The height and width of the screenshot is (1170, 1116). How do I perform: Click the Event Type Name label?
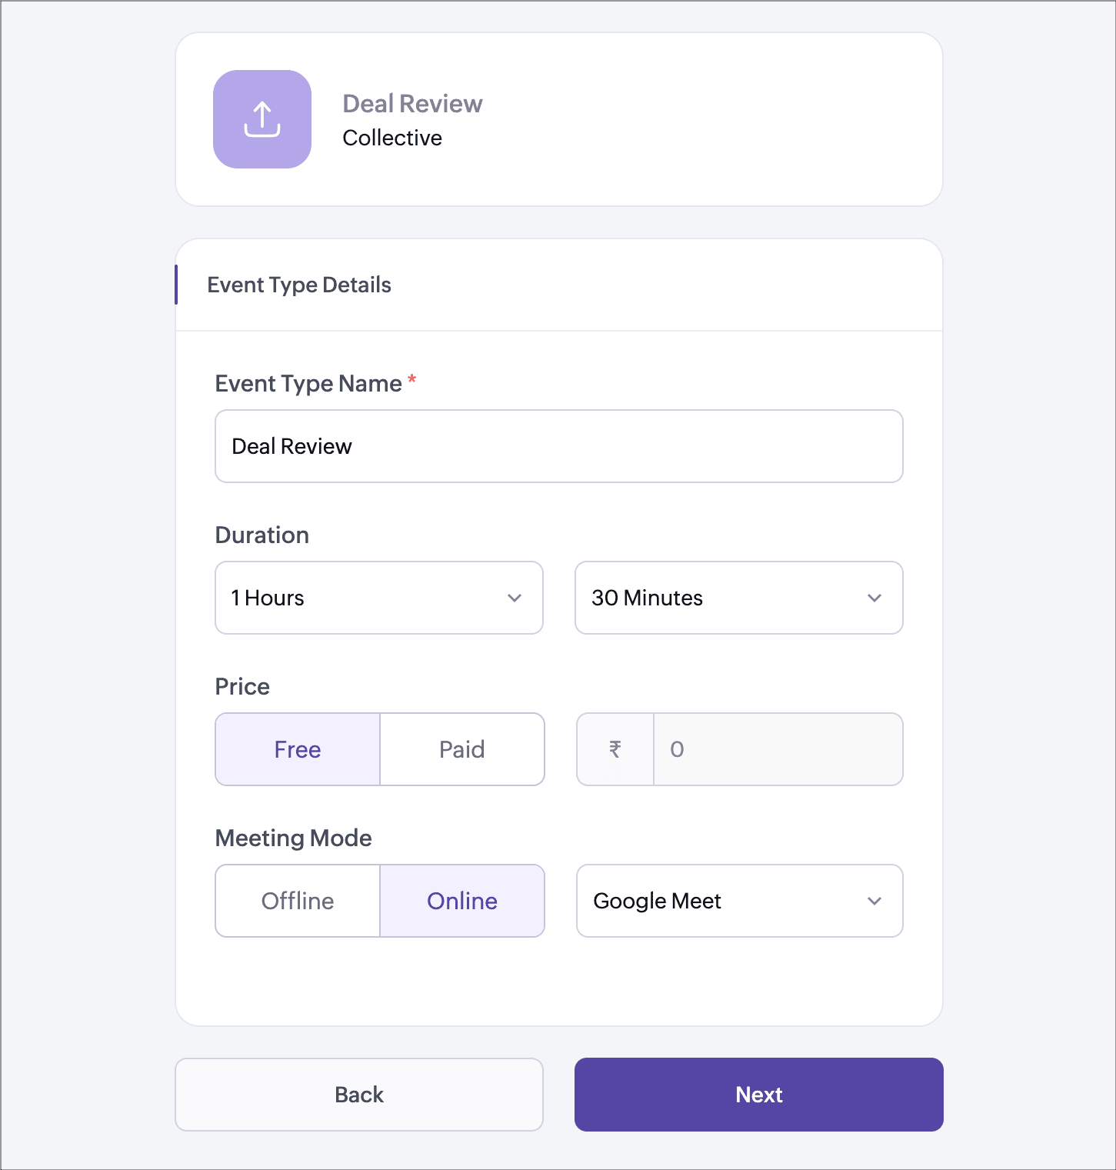308,384
